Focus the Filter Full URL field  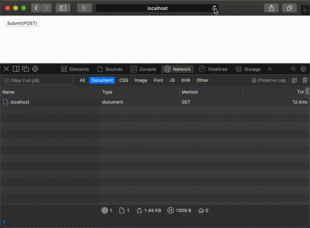tap(38, 81)
